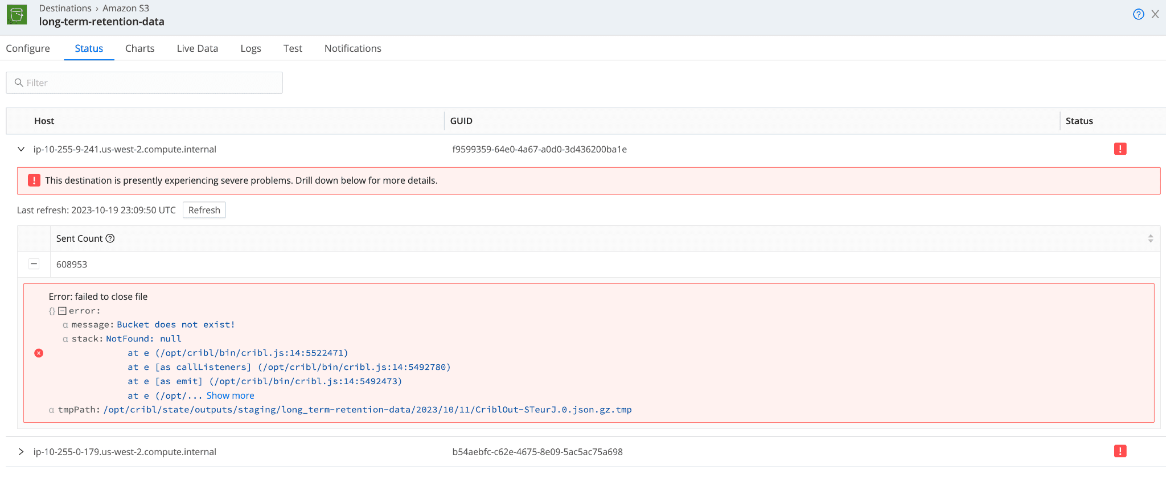
Task: Expand the ip-10-255-0-179 host row
Action: (21, 452)
